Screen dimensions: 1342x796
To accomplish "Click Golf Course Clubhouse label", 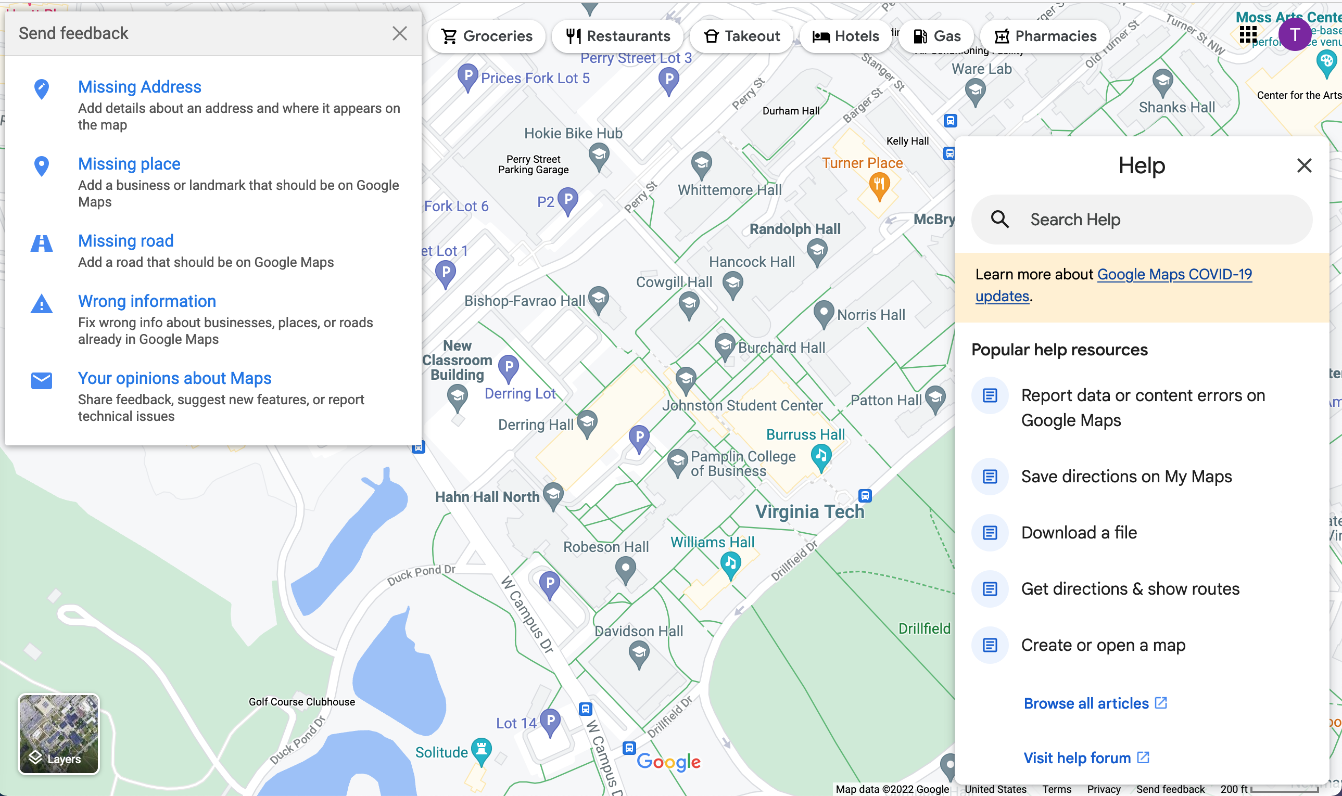I will [301, 702].
